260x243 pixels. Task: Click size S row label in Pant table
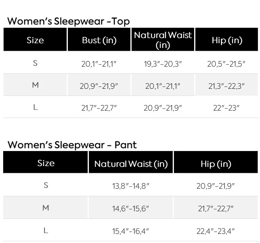point(46,186)
